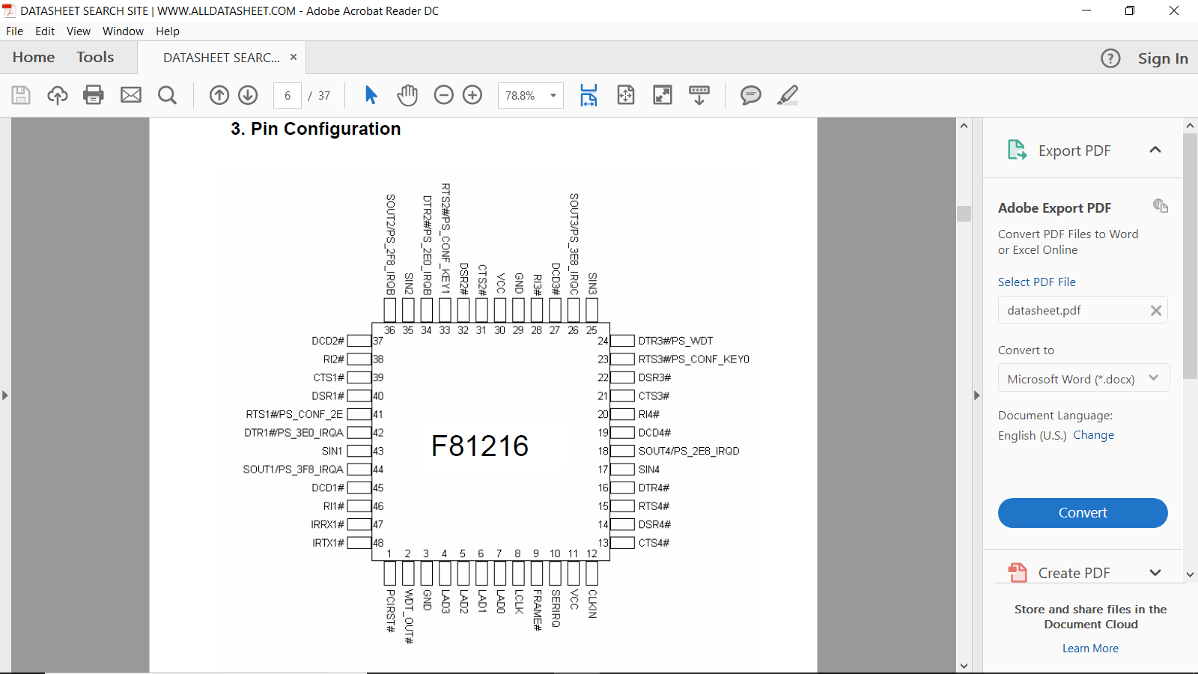Viewport: 1198px width, 674px height.
Task: Open the Help question mark icon
Action: pyautogui.click(x=1110, y=58)
